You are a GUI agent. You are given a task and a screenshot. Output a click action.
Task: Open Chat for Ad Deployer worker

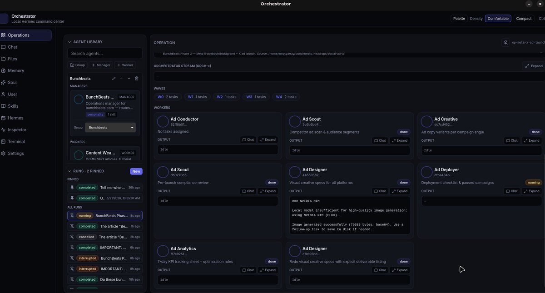(x=511, y=191)
